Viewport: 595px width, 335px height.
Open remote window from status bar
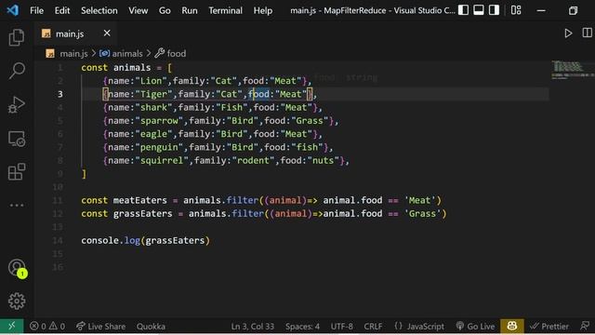coord(12,327)
